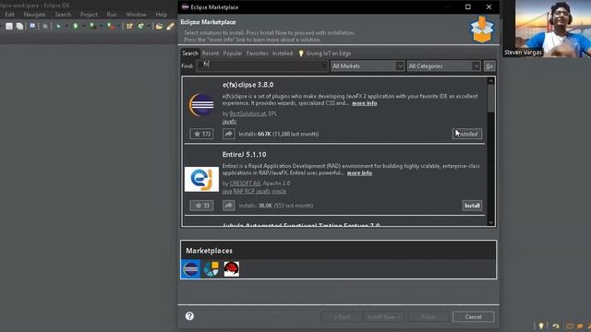Viewport: 591px width, 332px height.
Task: Open the Edit menu
Action: (x=10, y=15)
